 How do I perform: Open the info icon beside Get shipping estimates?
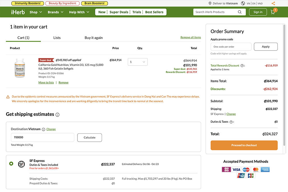(x=58, y=115)
